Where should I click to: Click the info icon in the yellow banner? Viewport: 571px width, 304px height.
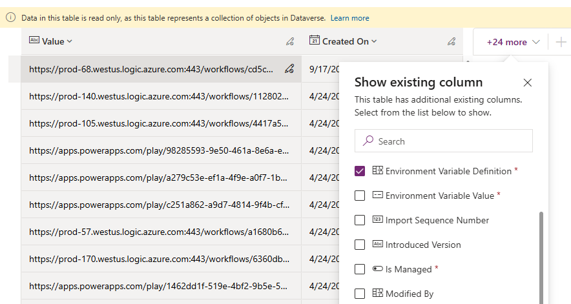click(10, 18)
